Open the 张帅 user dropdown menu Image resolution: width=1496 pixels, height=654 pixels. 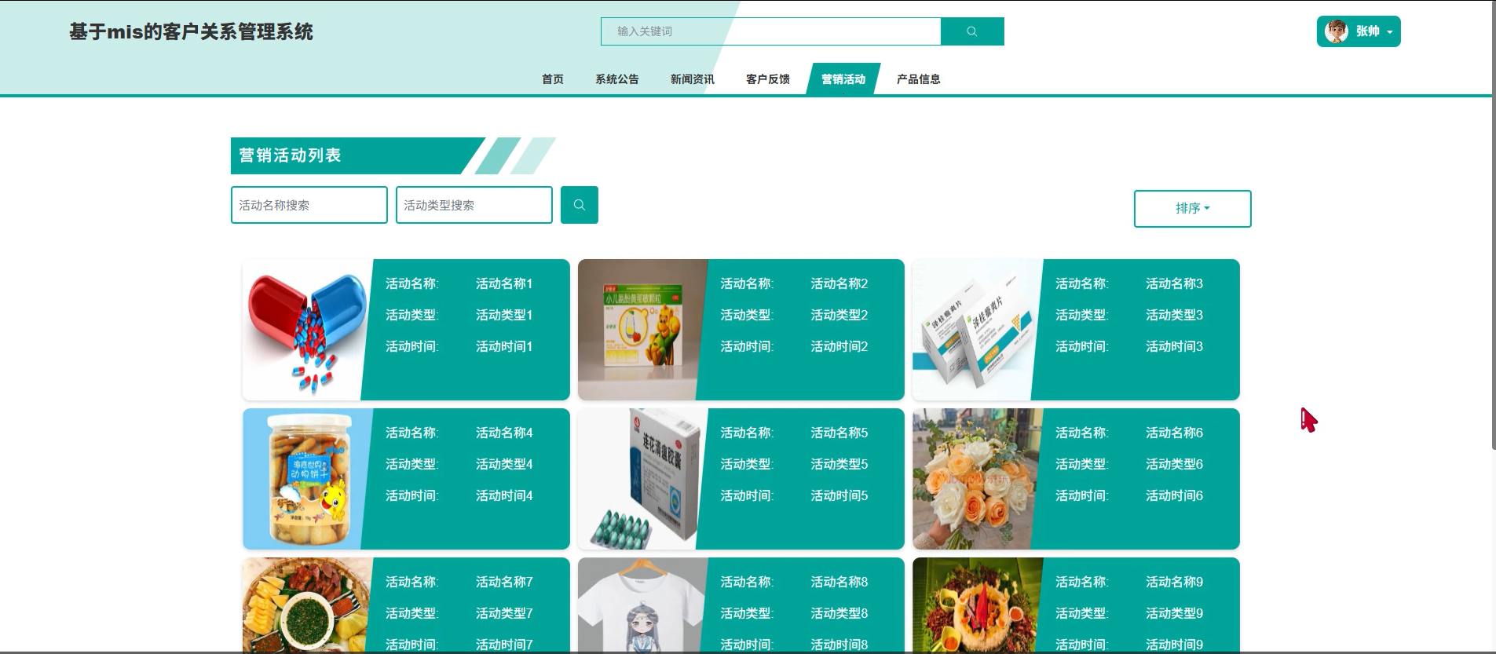1359,31
